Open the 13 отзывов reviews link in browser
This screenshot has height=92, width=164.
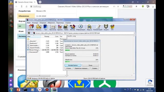click(127, 6)
